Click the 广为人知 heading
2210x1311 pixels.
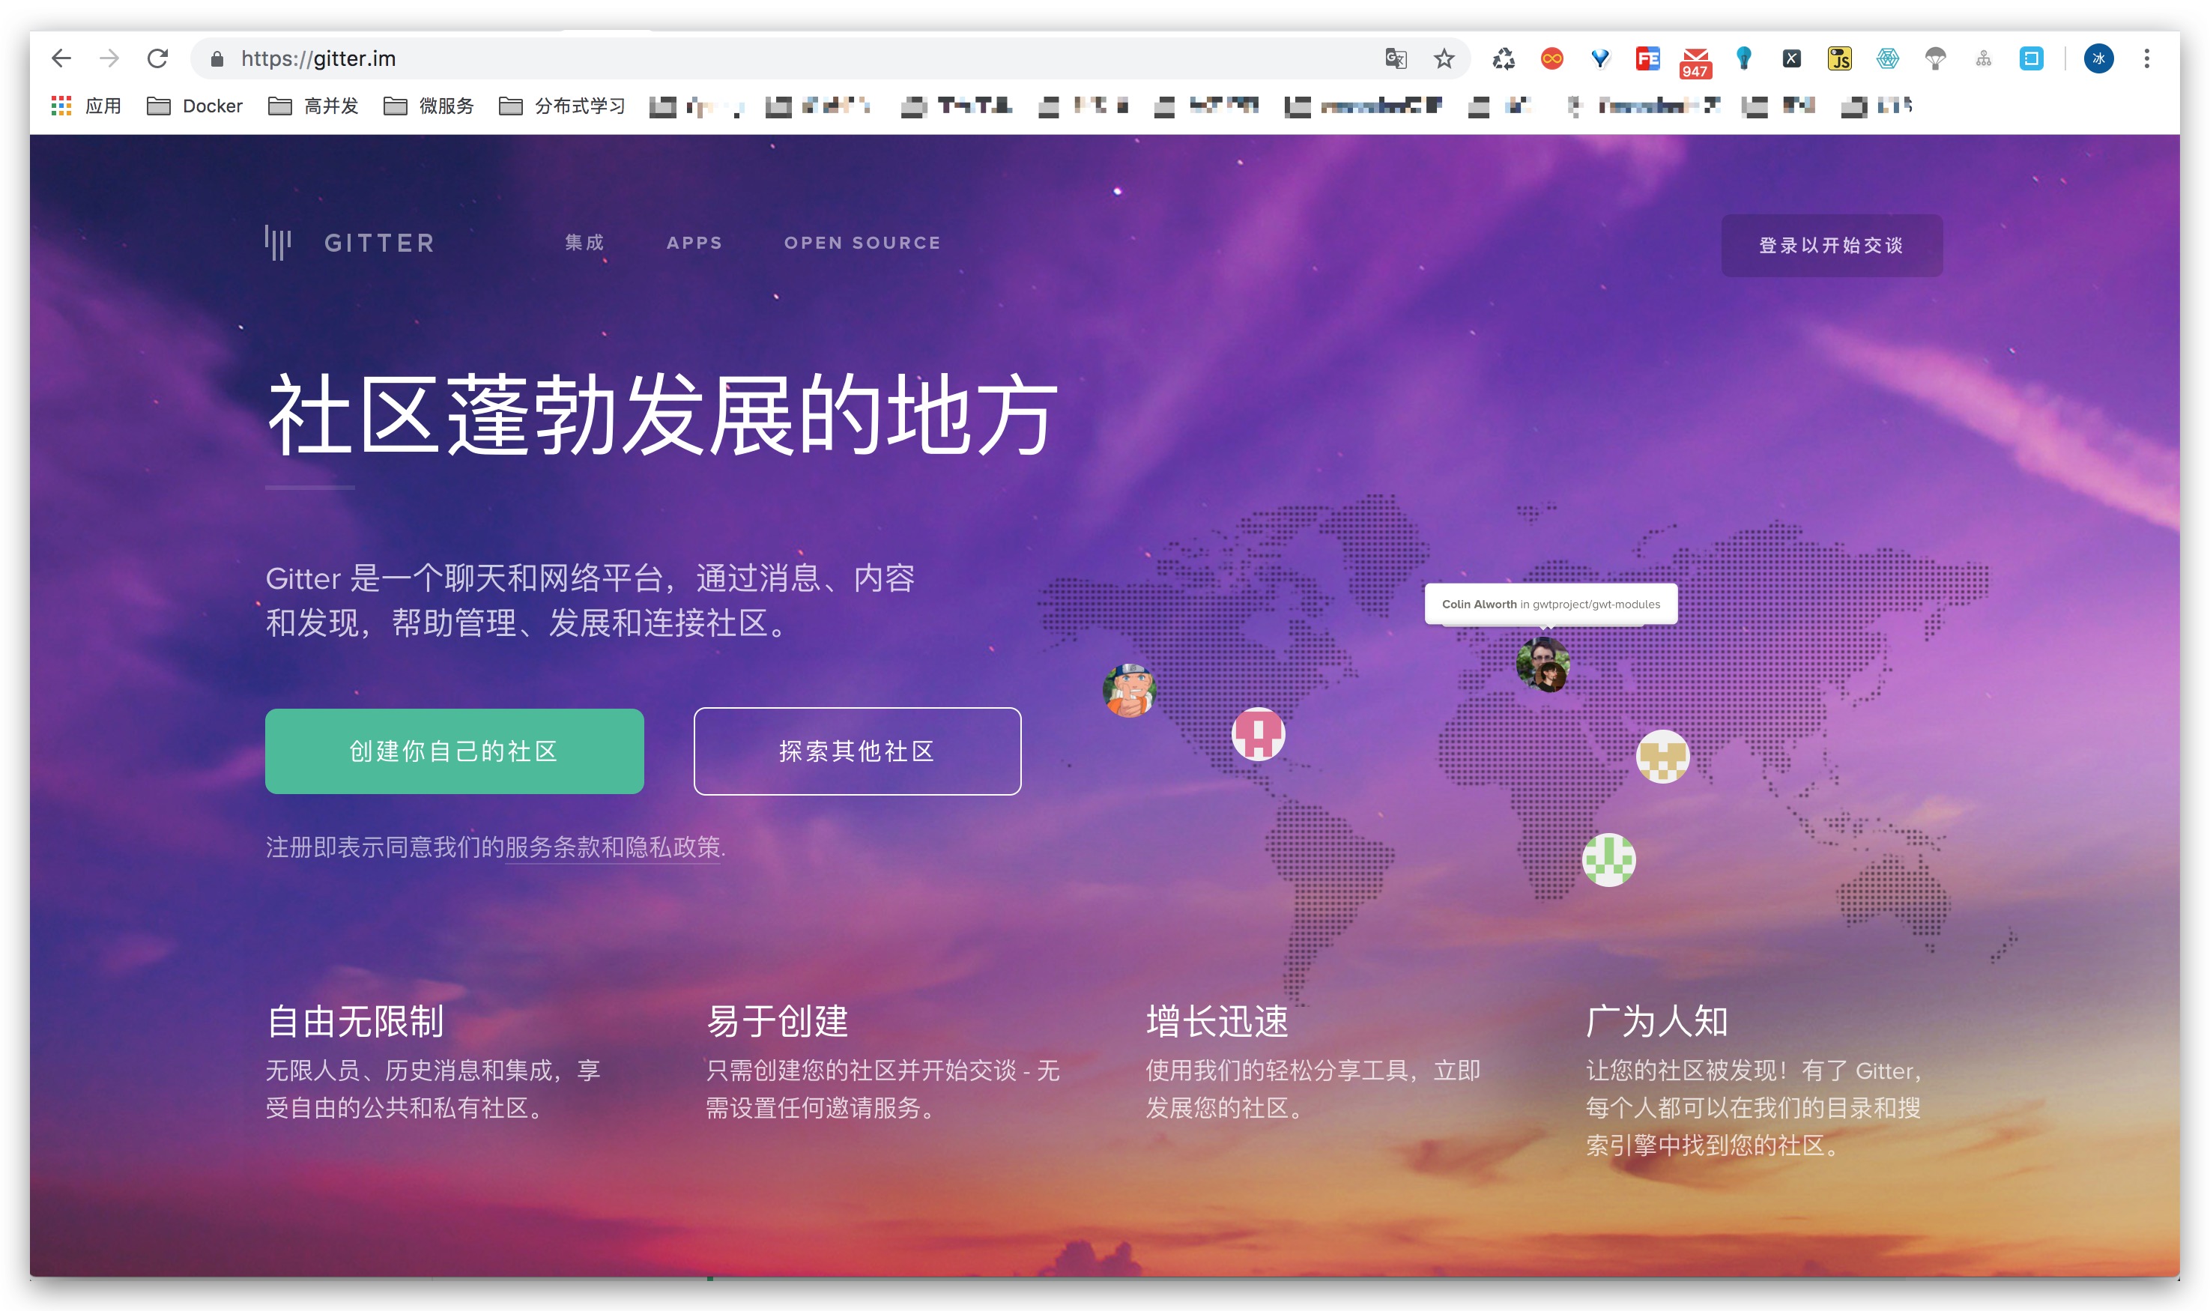(x=1657, y=1021)
